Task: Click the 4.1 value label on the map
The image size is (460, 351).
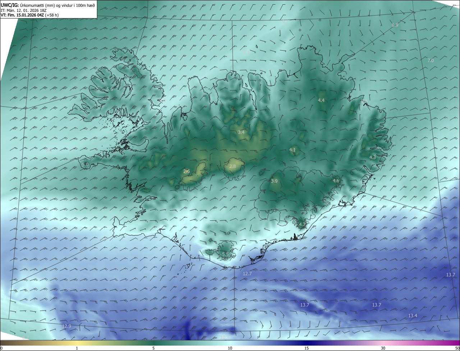Action: (292, 150)
